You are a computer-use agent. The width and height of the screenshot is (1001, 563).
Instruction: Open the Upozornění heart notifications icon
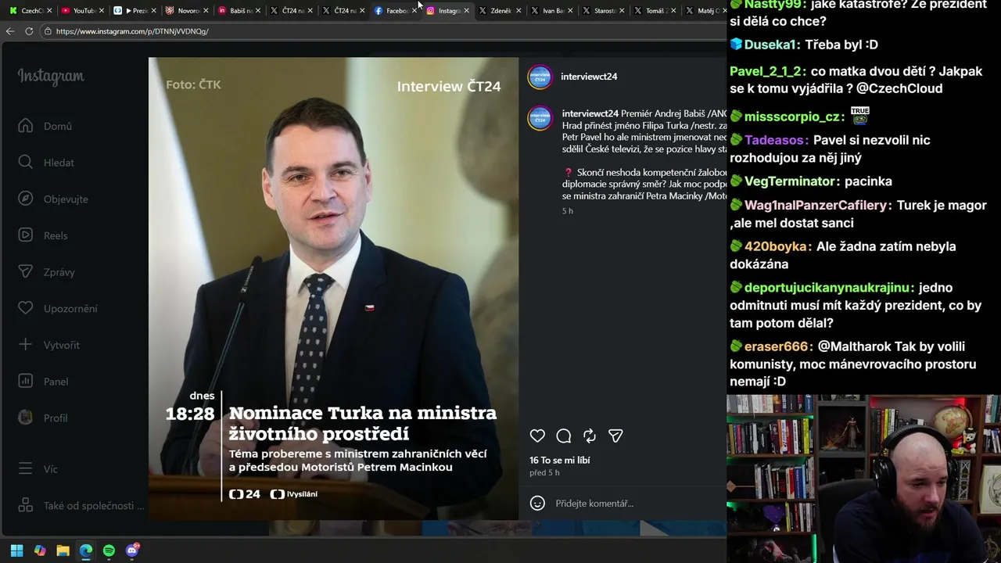26,308
